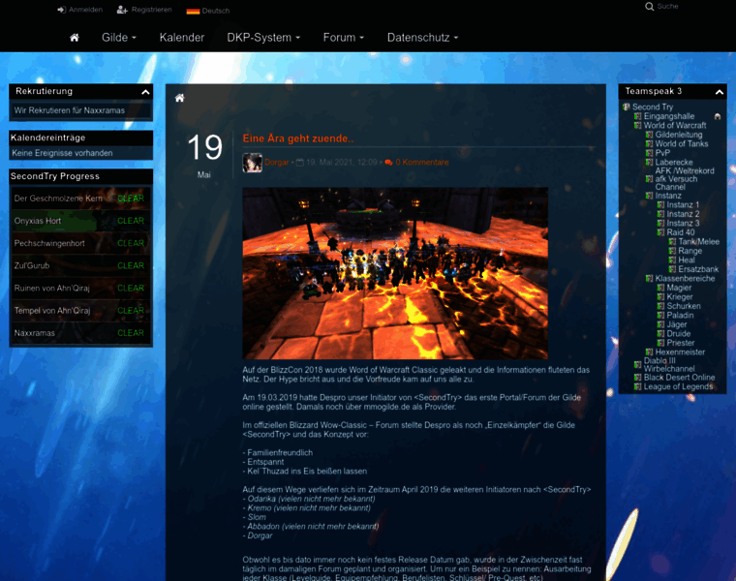The height and width of the screenshot is (581, 736).
Task: Collapse the Teamspeak 3 panel
Action: 720,92
